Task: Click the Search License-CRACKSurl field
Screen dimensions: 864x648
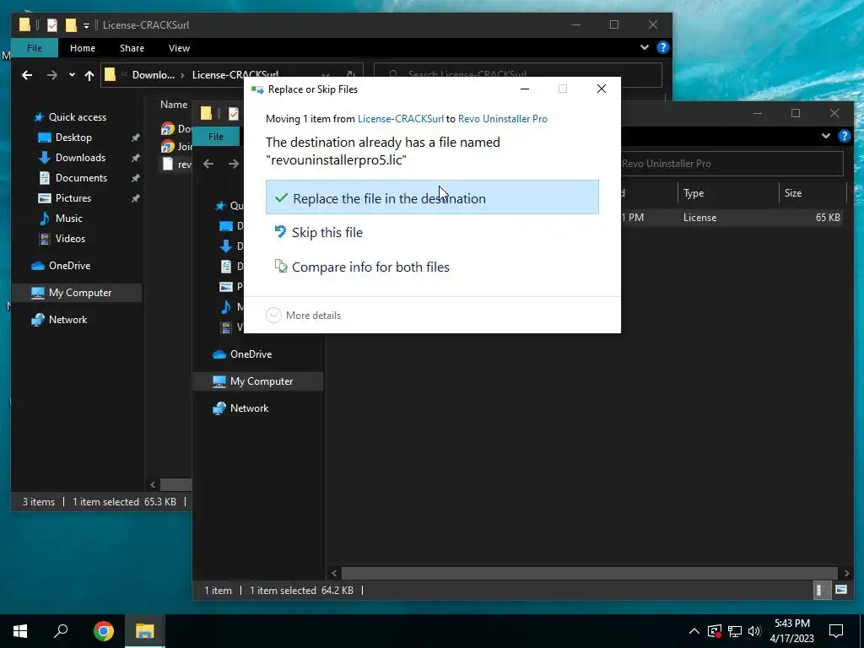Action: [x=518, y=75]
